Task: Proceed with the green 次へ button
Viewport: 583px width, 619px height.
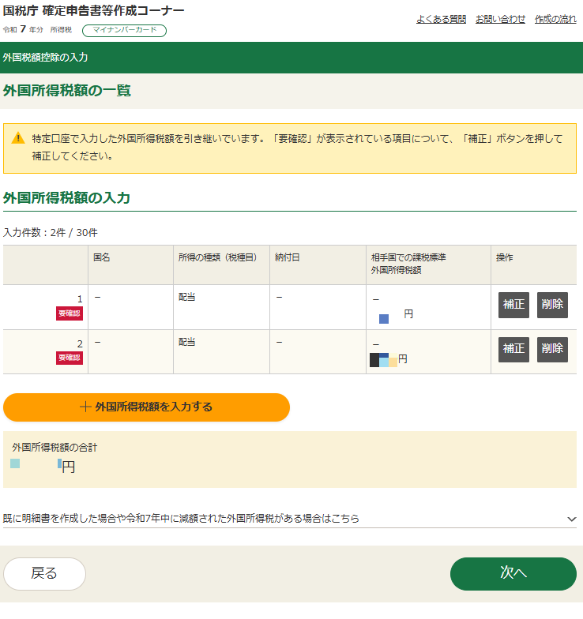Action: pos(513,574)
